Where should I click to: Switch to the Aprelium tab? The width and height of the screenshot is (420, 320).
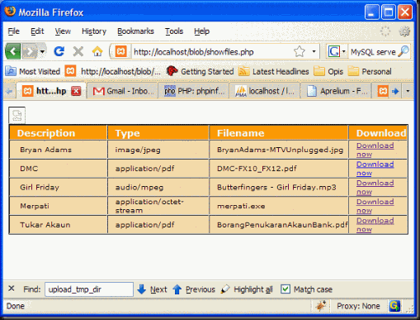pyautogui.click(x=336, y=91)
